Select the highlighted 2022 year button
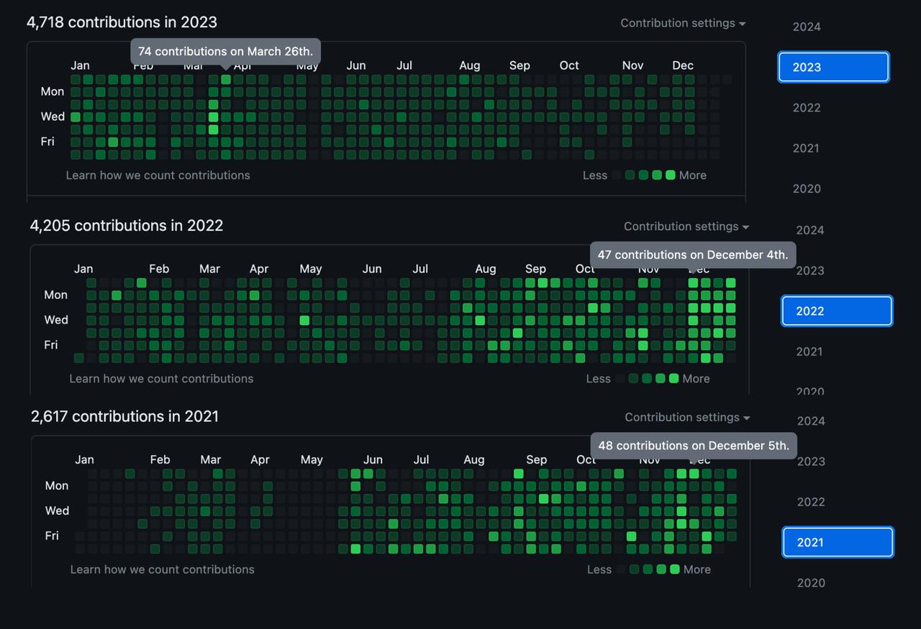The image size is (921, 629). pyautogui.click(x=837, y=311)
